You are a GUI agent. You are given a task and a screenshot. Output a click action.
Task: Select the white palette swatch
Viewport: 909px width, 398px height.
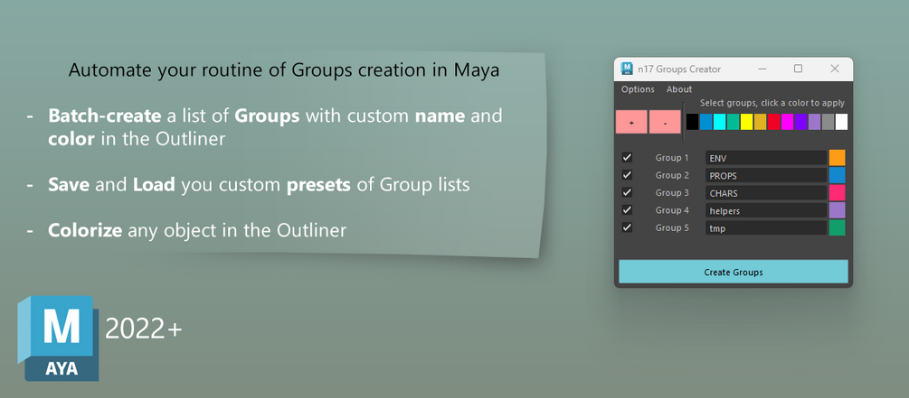[x=841, y=122]
